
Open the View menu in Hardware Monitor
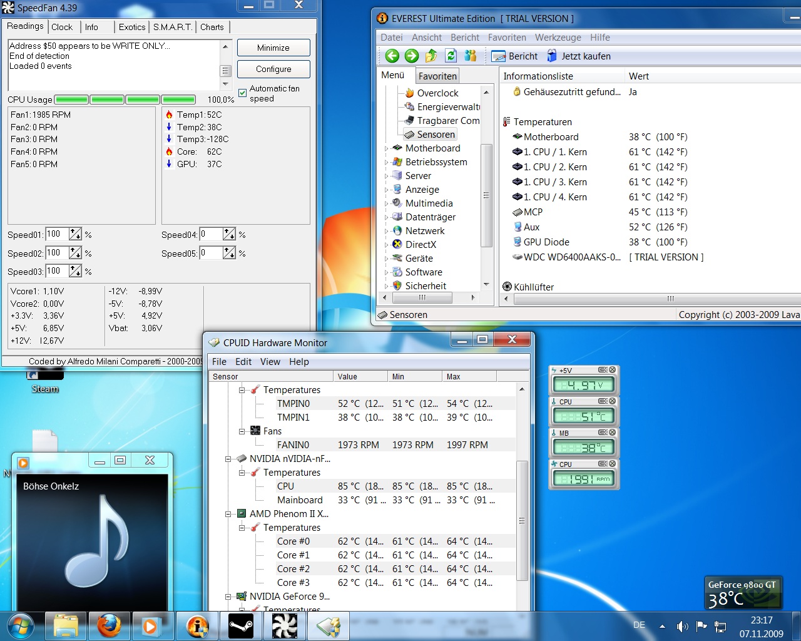pos(270,362)
